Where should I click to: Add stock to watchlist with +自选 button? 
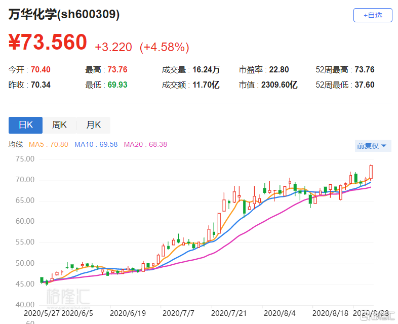373,15
